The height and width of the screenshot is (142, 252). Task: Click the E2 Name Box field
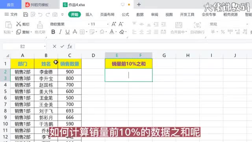coord(22,47)
